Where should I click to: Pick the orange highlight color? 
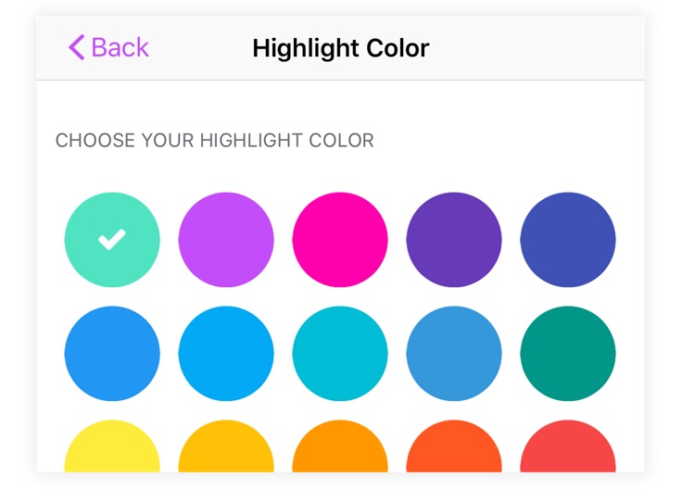340,446
